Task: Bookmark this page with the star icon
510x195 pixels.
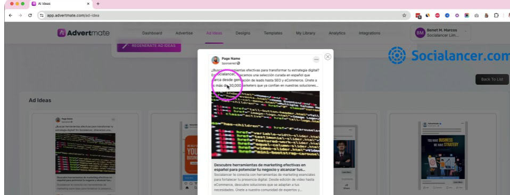Action: click(x=404, y=15)
